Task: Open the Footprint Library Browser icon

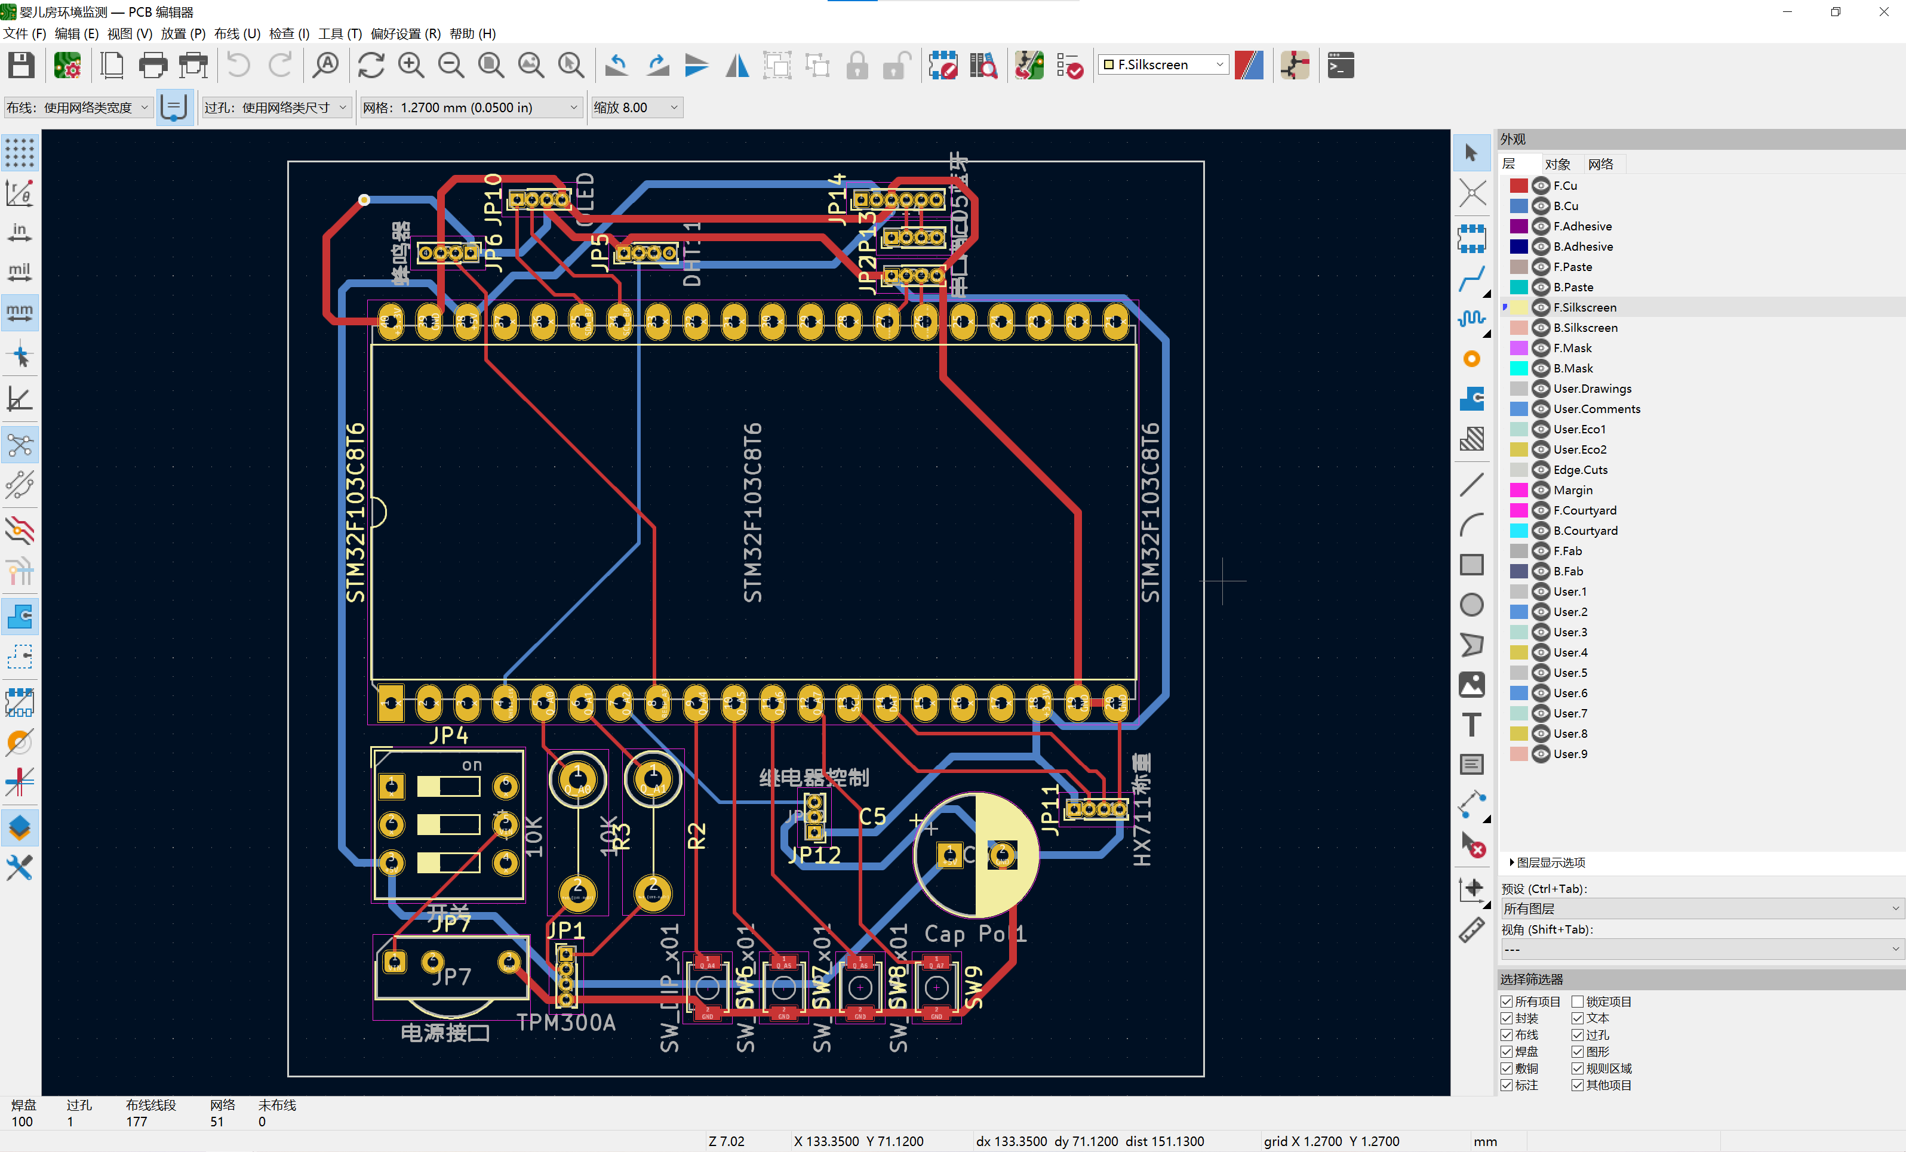Action: click(x=983, y=65)
